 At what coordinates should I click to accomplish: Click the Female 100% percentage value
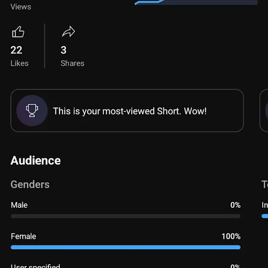point(231,236)
